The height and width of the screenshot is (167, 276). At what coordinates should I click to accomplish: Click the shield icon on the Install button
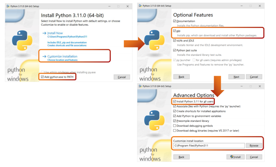[232, 157]
